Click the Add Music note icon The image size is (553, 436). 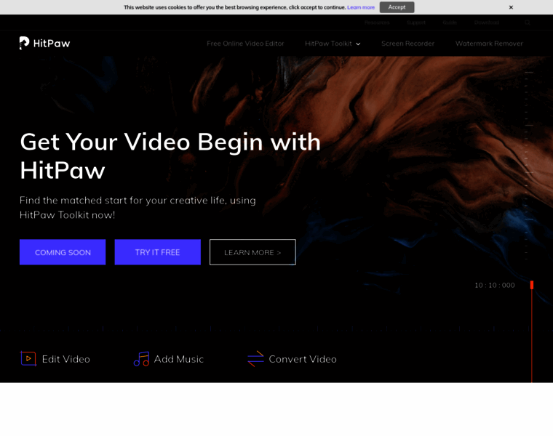tap(141, 359)
